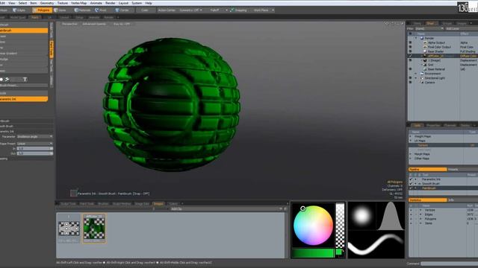Toggle visibility of Directional Light
Image resolution: width=478 pixels, height=268 pixels.
click(x=410, y=78)
